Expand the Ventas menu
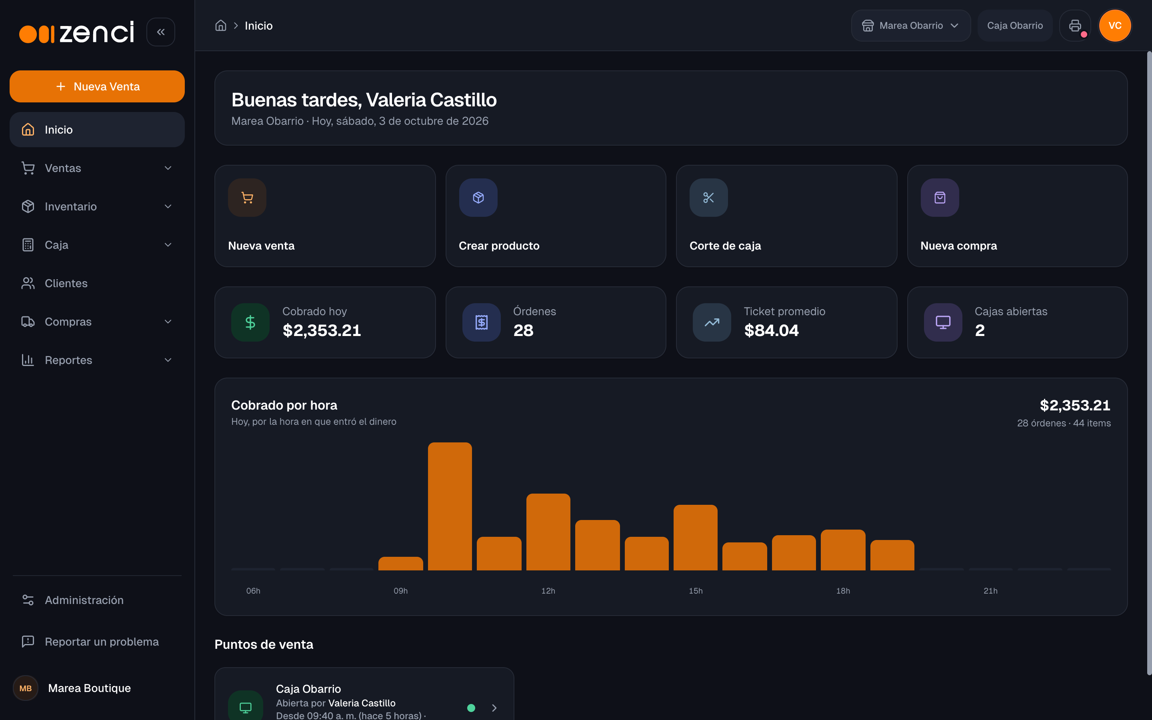The width and height of the screenshot is (1152, 720). [97, 168]
